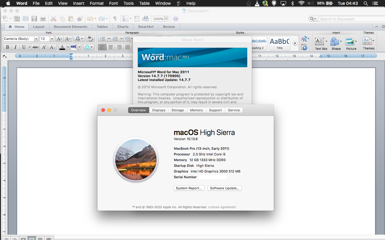Toggle paragraph marks with pilcrow icon

[x=115, y=19]
